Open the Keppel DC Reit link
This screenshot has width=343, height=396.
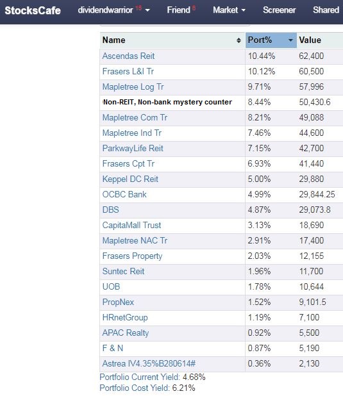tap(130, 179)
